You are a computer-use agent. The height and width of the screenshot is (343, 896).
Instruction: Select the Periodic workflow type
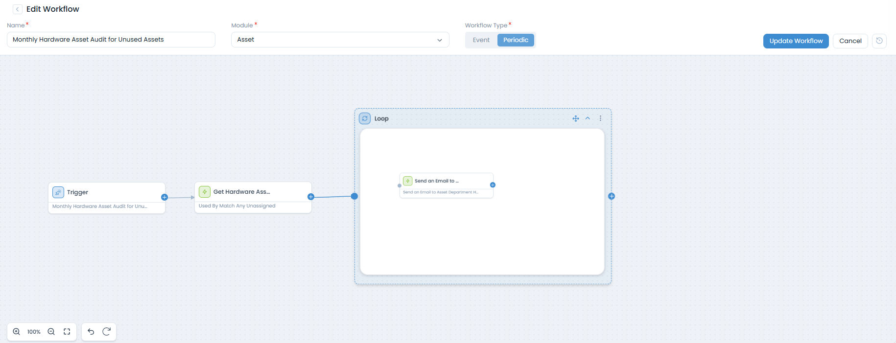[516, 40]
